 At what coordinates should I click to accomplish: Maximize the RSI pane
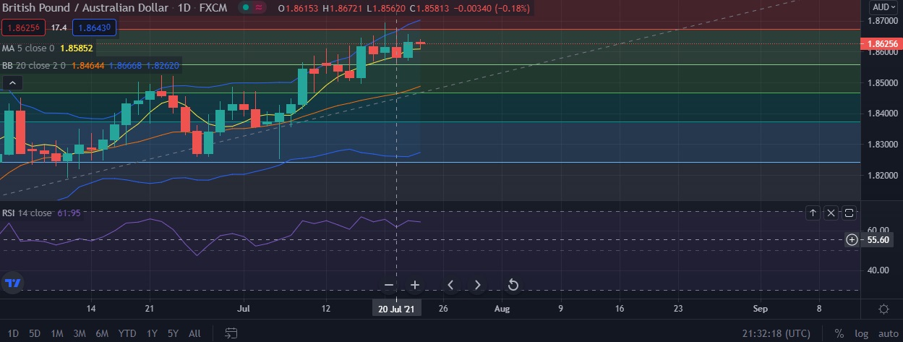coord(849,213)
